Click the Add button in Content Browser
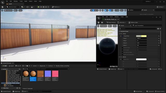The height and width of the screenshot is (93, 166). [5, 66]
